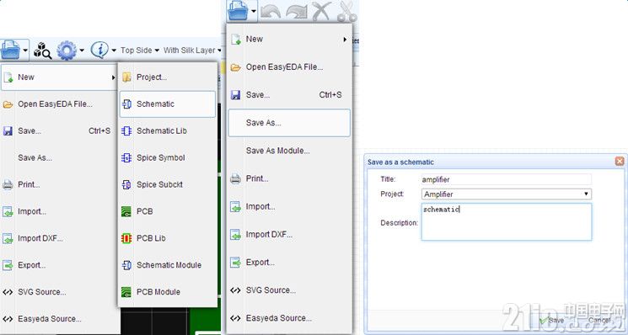Click the Description text area
Viewport: 628px width, 335px height.
pyautogui.click(x=507, y=222)
